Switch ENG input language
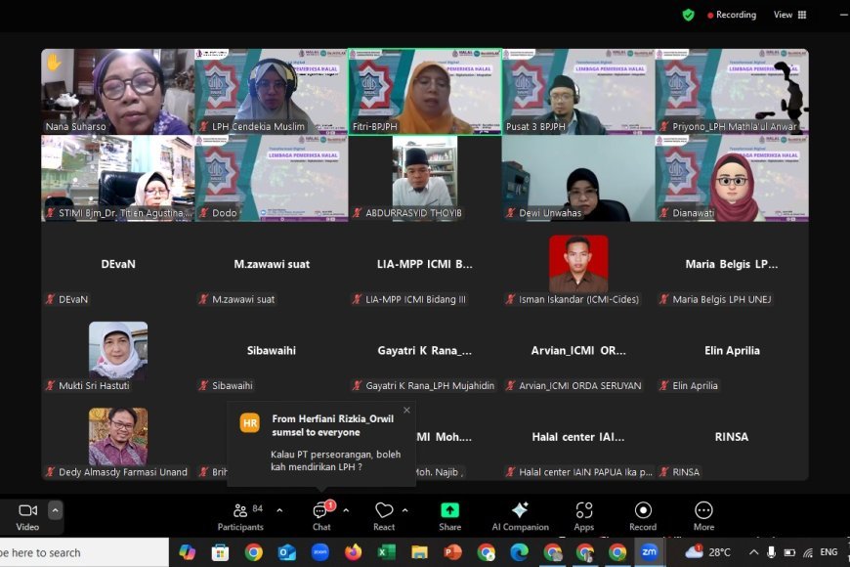850x567 pixels. 829,552
